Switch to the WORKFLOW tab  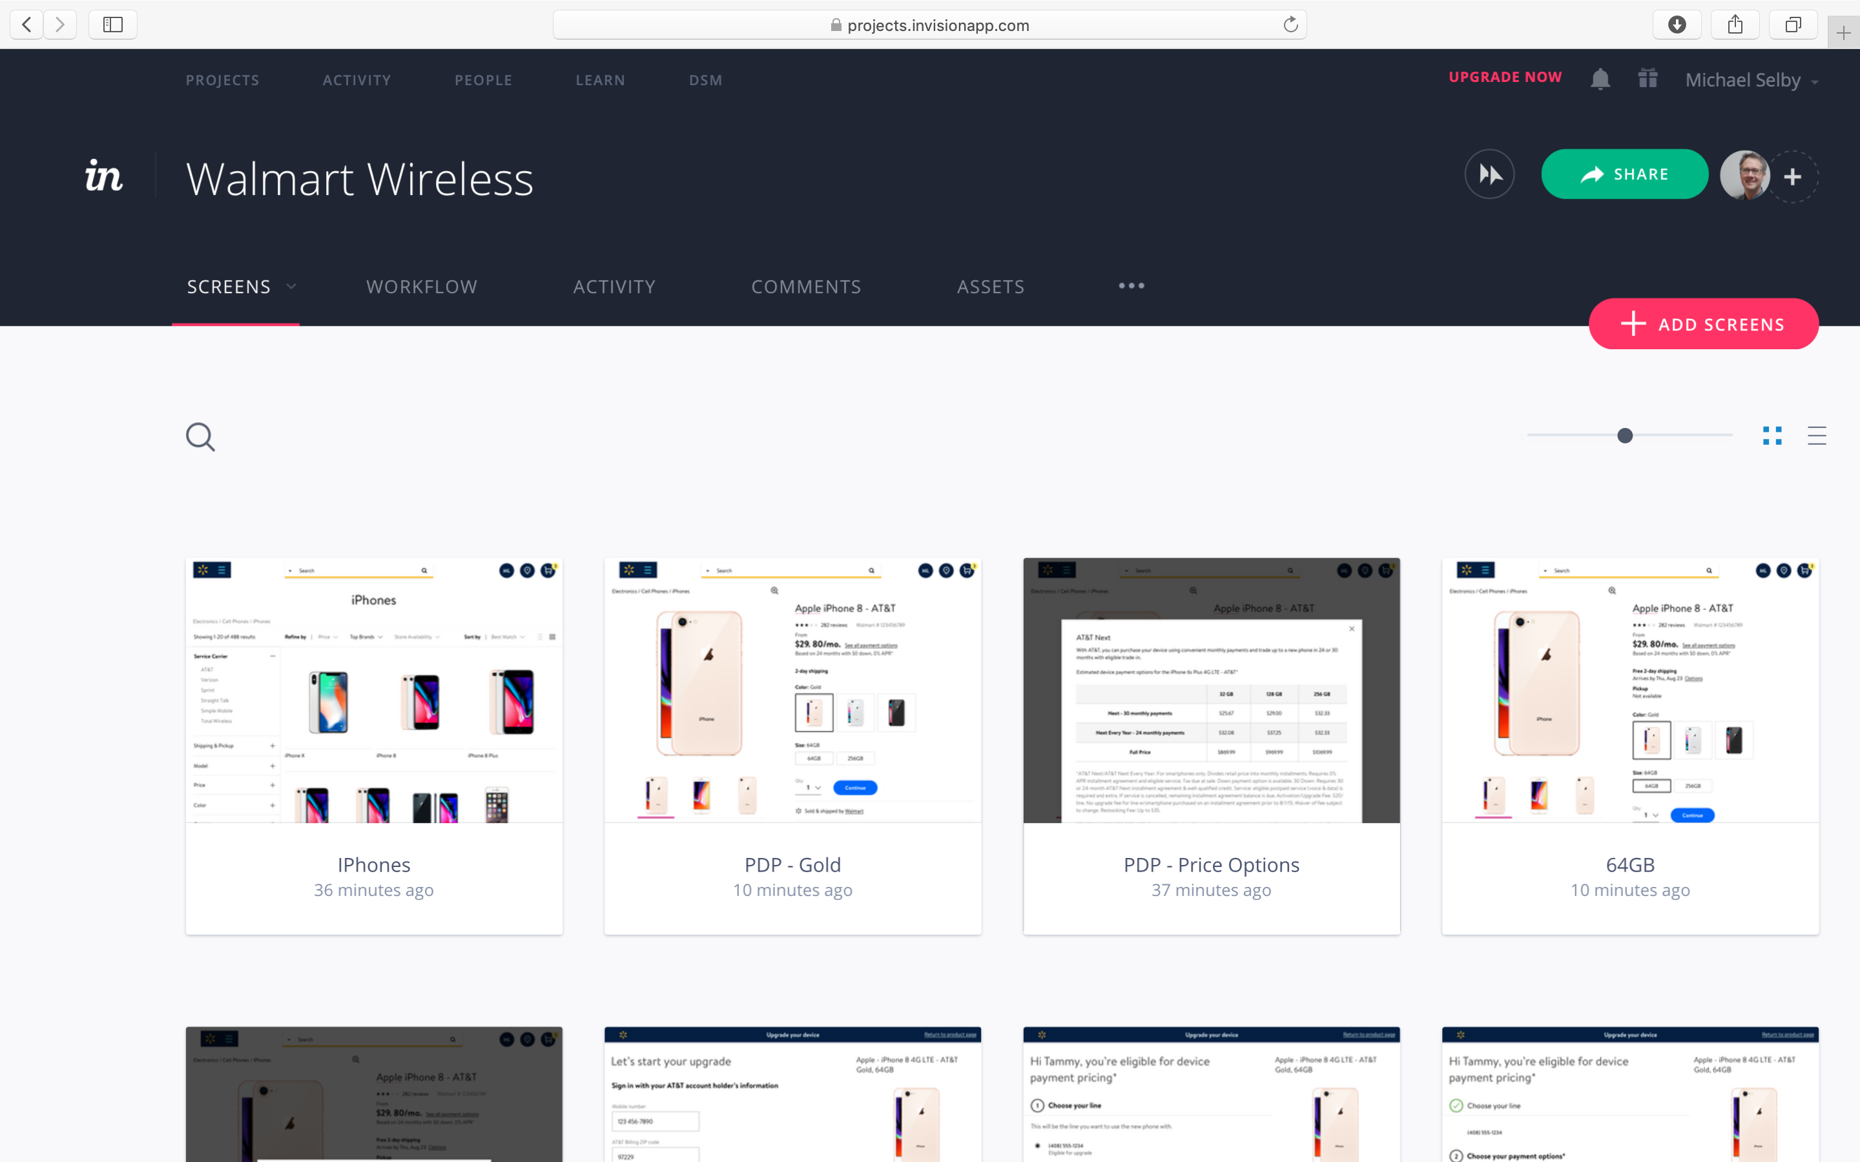(422, 285)
